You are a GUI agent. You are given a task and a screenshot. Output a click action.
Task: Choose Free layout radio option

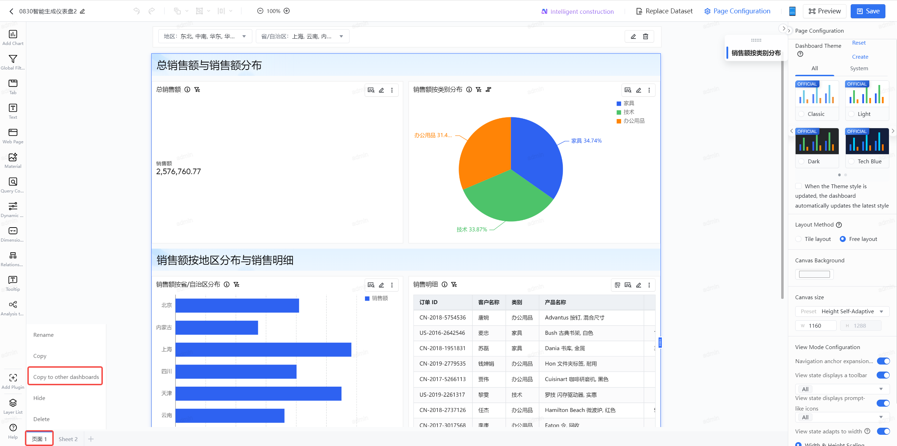843,239
